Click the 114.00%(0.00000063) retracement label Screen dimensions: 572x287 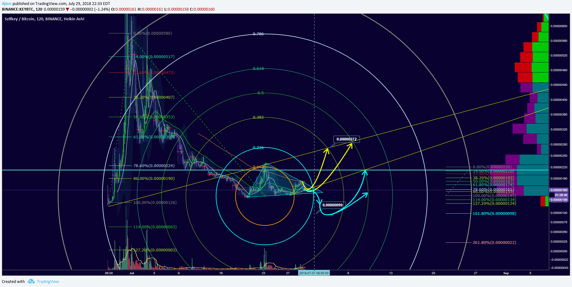coord(155,227)
